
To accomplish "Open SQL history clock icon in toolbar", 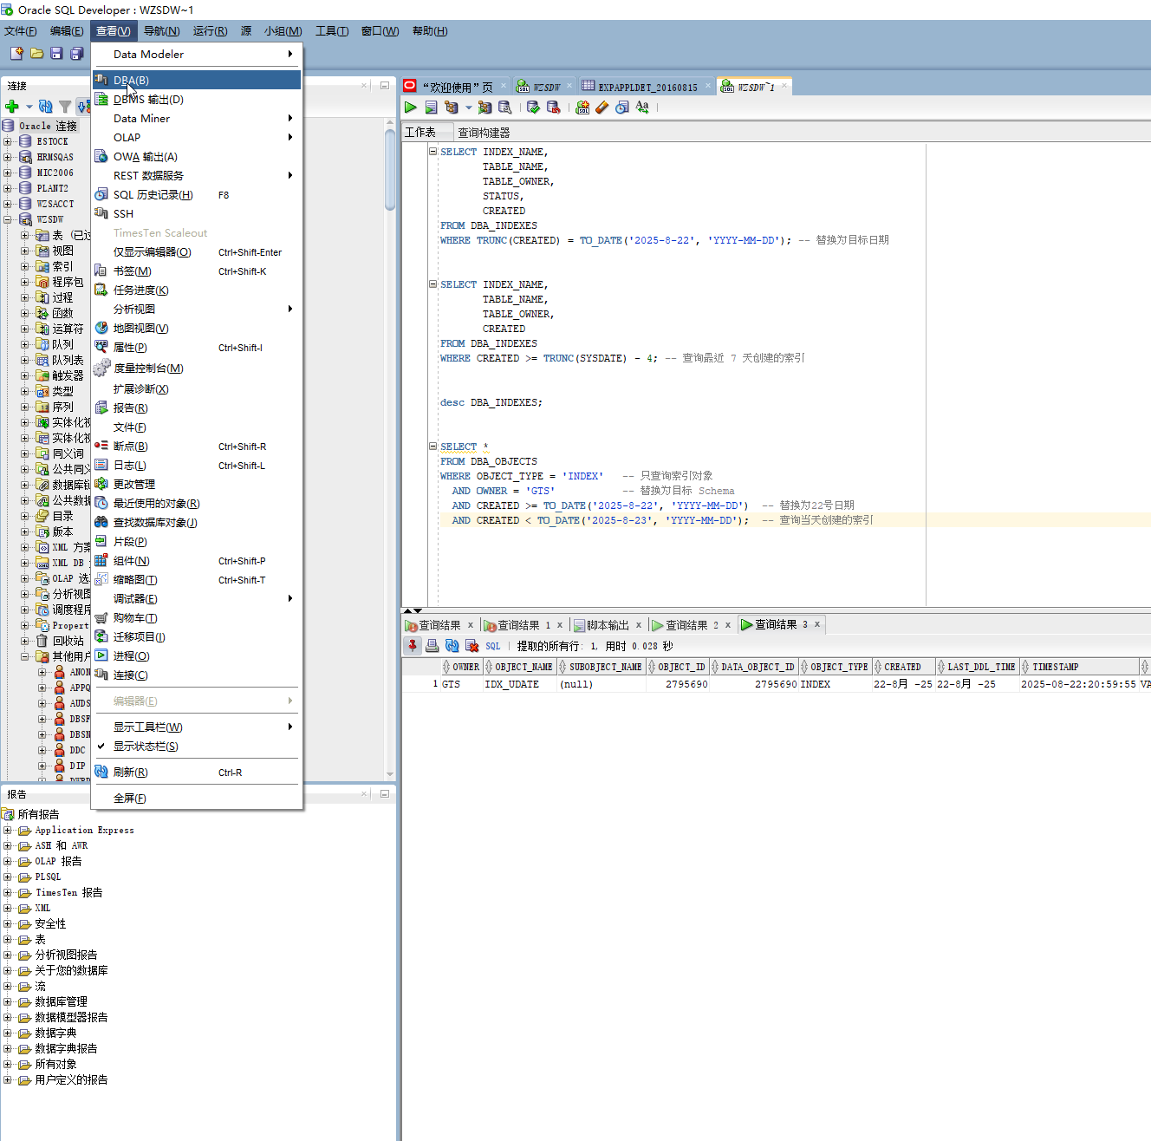I will [x=622, y=108].
